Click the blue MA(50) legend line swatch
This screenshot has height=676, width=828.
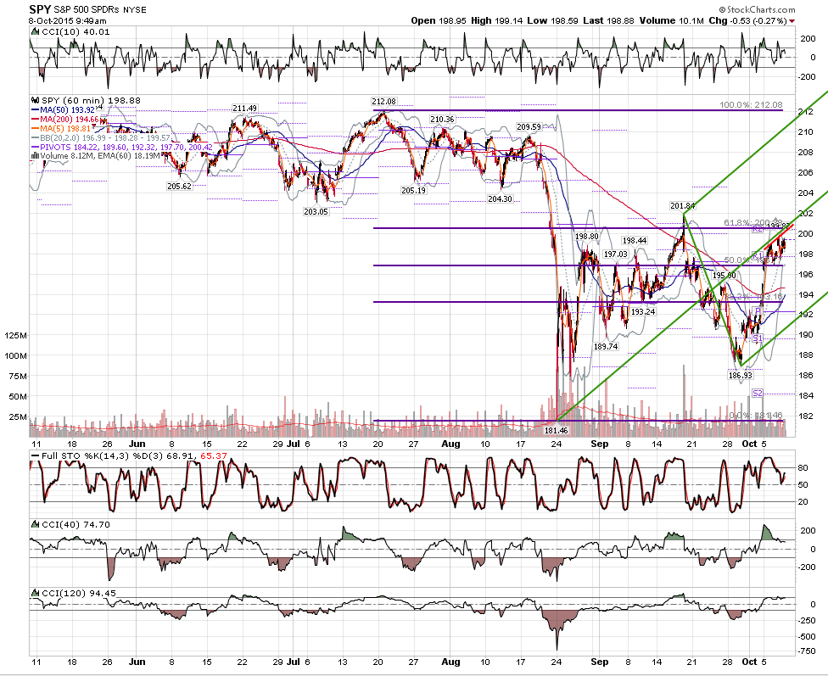[x=36, y=110]
